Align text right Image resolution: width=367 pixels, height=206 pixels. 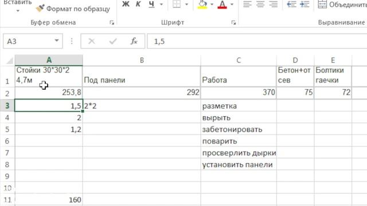point(274,4)
